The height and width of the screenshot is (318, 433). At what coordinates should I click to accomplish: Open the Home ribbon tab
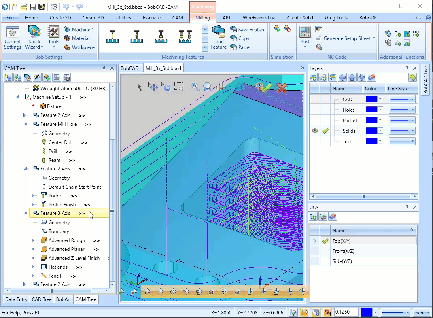coord(32,18)
